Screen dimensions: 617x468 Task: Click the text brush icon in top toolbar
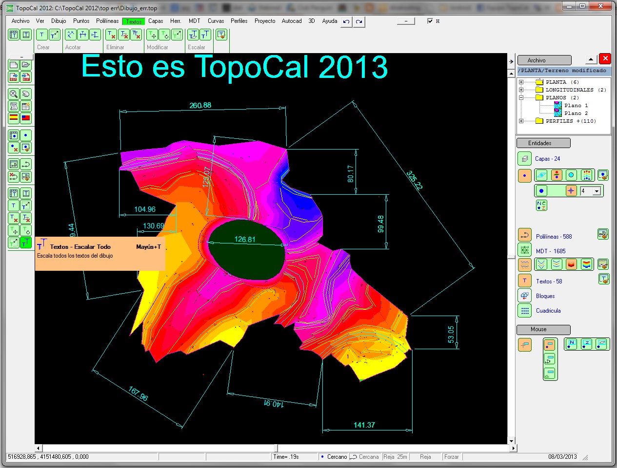tap(221, 35)
